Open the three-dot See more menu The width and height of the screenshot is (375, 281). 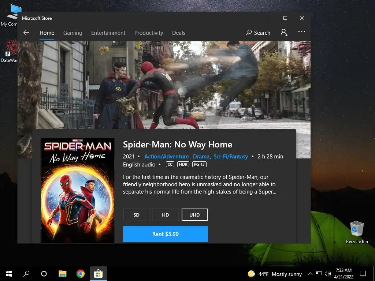302,31
